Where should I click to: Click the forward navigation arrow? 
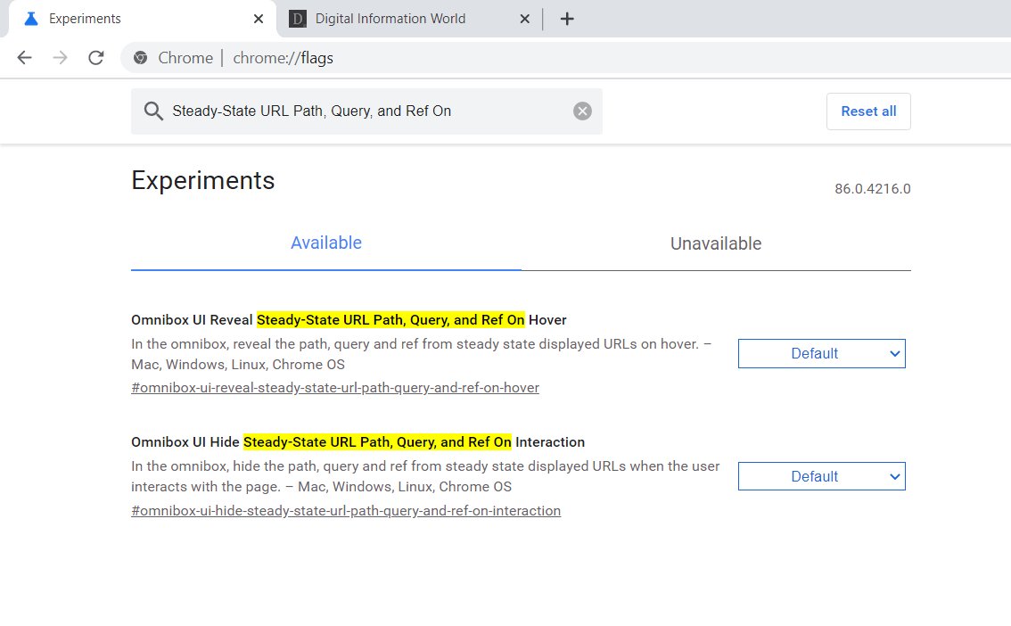click(x=60, y=57)
